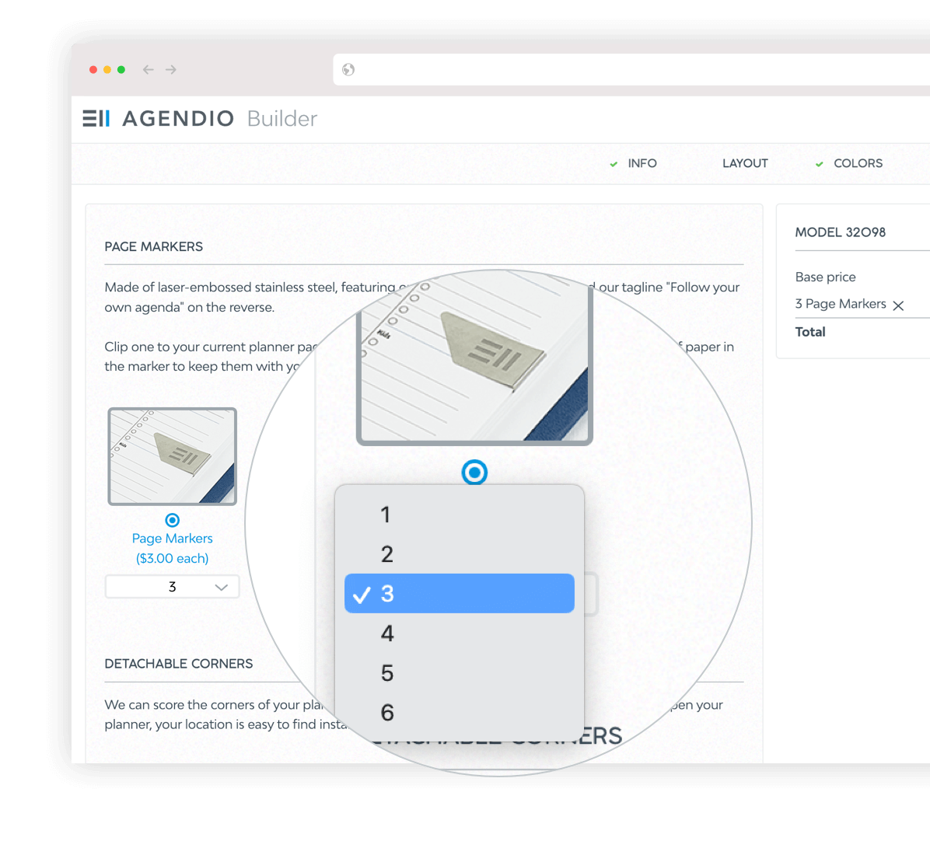Choose 2 in the quantity list
Image resolution: width=930 pixels, height=855 pixels.
459,553
